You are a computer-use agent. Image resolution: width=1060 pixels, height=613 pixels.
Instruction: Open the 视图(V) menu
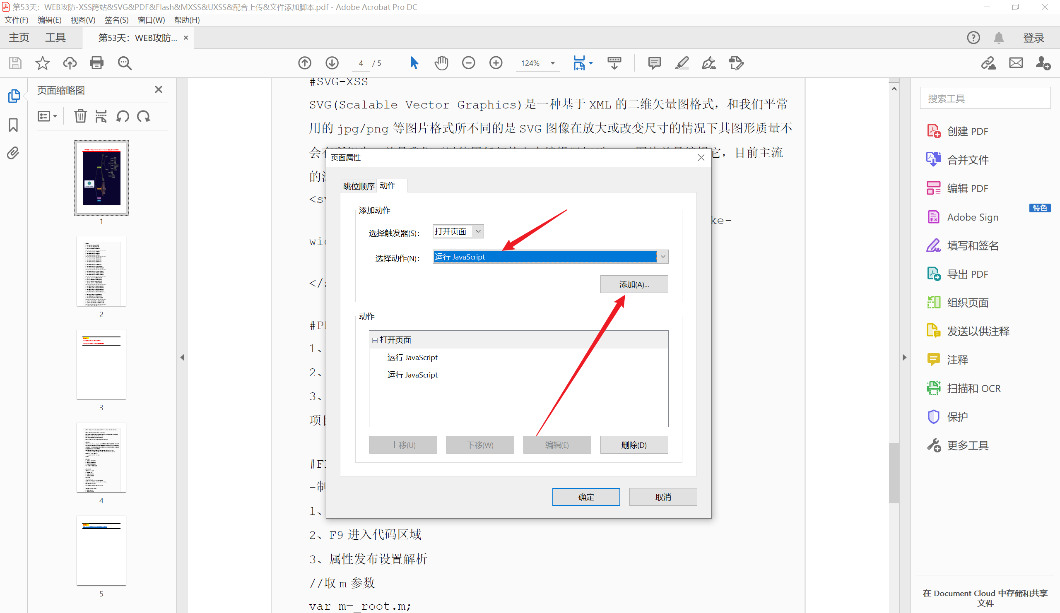coord(83,20)
